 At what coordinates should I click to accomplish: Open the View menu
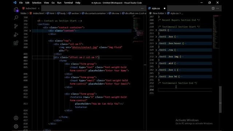(46, 3)
